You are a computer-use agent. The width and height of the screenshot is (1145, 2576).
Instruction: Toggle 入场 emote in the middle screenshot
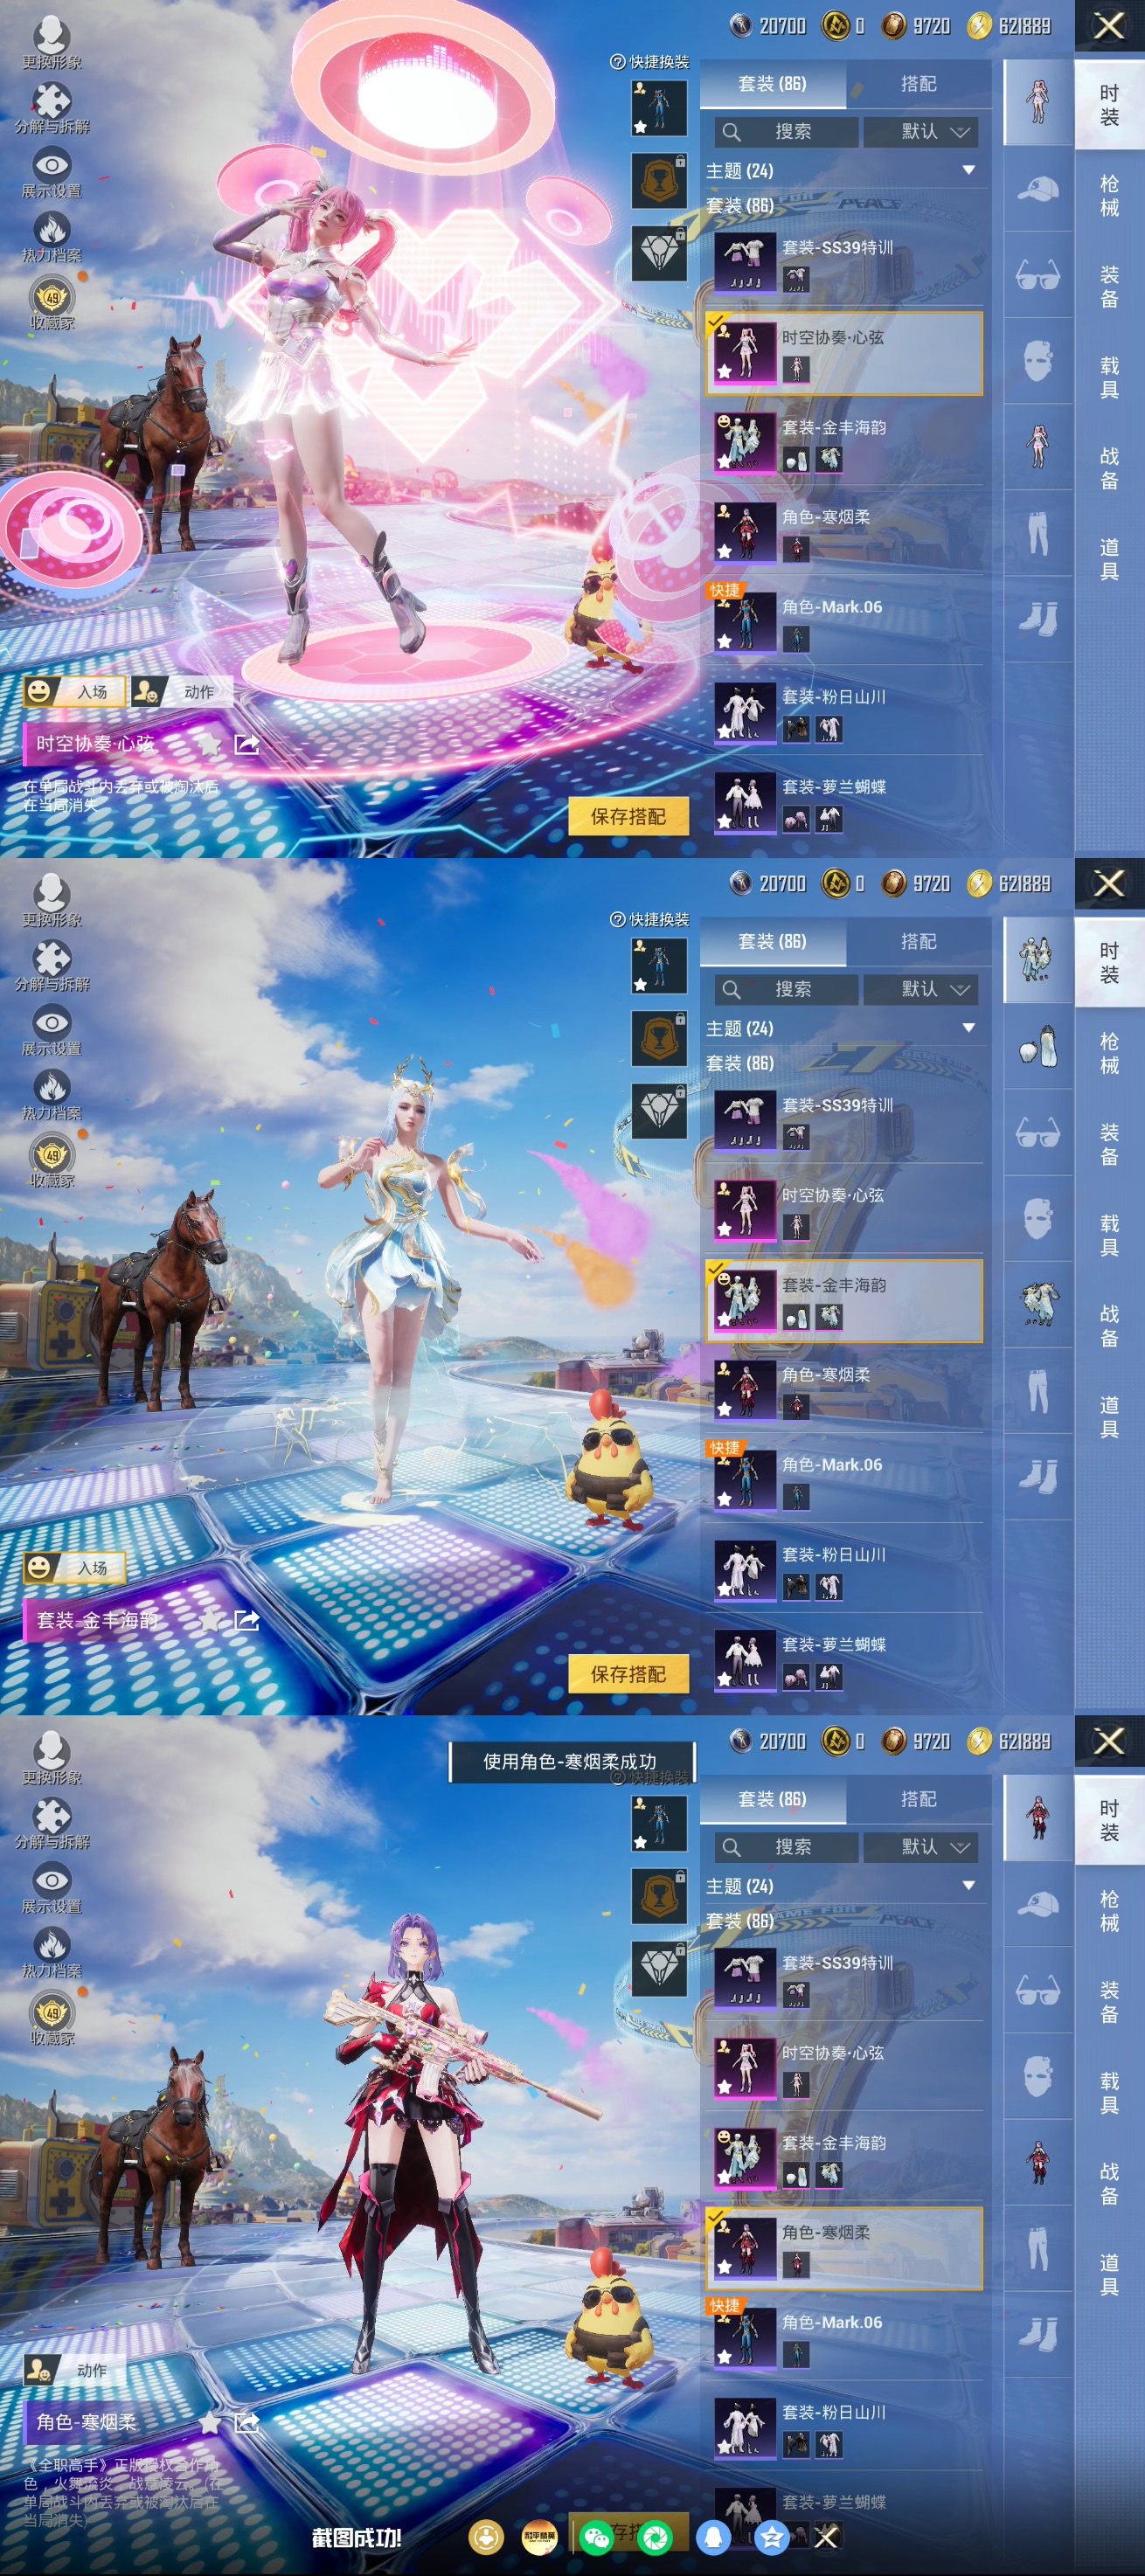(74, 1568)
